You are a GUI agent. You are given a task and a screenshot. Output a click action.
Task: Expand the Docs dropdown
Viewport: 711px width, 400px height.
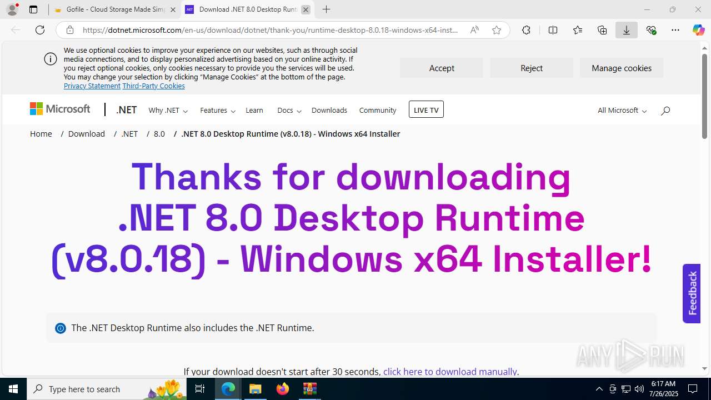tap(289, 111)
